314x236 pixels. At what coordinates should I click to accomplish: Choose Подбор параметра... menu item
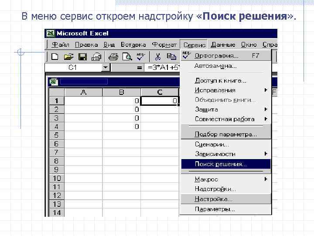coord(226,134)
